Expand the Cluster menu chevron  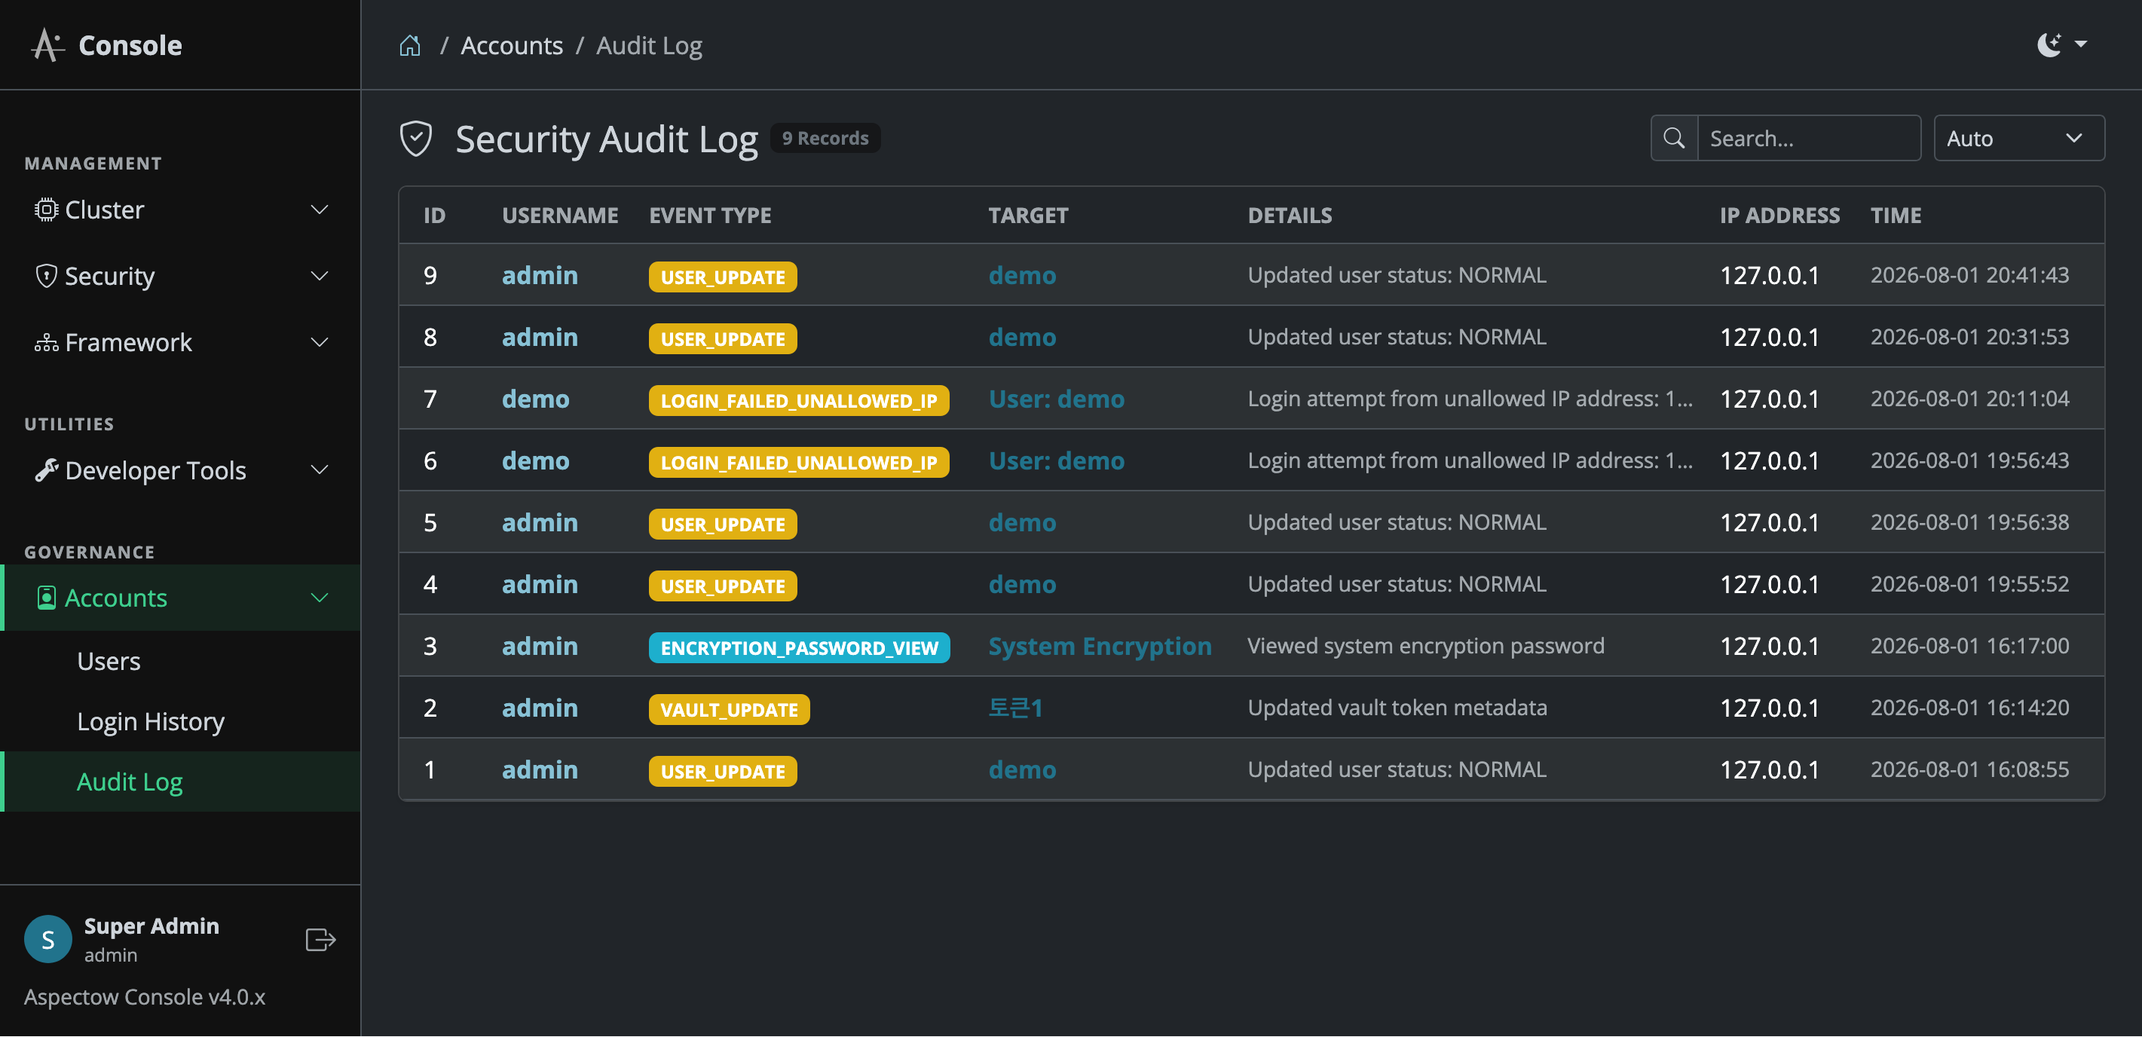(x=320, y=210)
